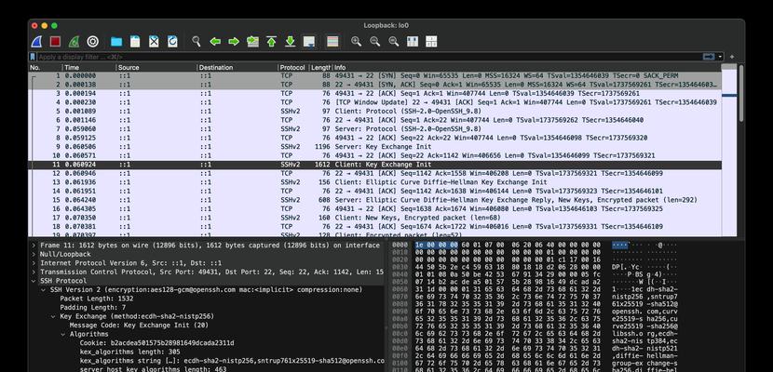Open Find Packet magnifier icon
The image size is (773, 372).
coord(197,42)
